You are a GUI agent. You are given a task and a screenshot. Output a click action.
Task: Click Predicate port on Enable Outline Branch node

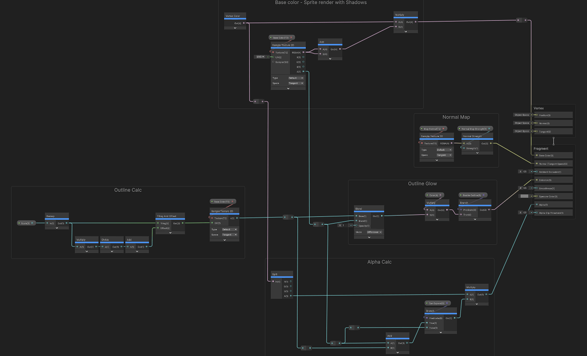461,209
